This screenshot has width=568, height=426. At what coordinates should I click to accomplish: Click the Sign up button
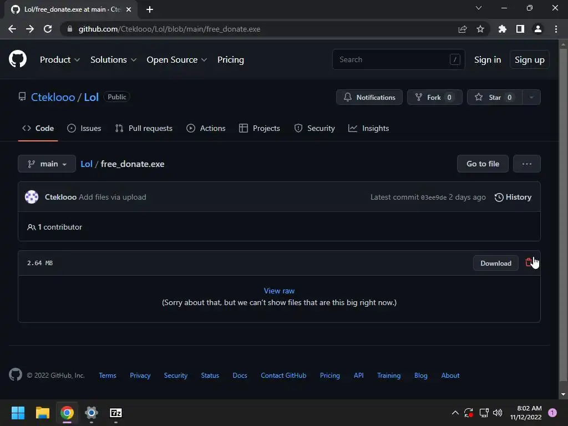click(x=529, y=60)
